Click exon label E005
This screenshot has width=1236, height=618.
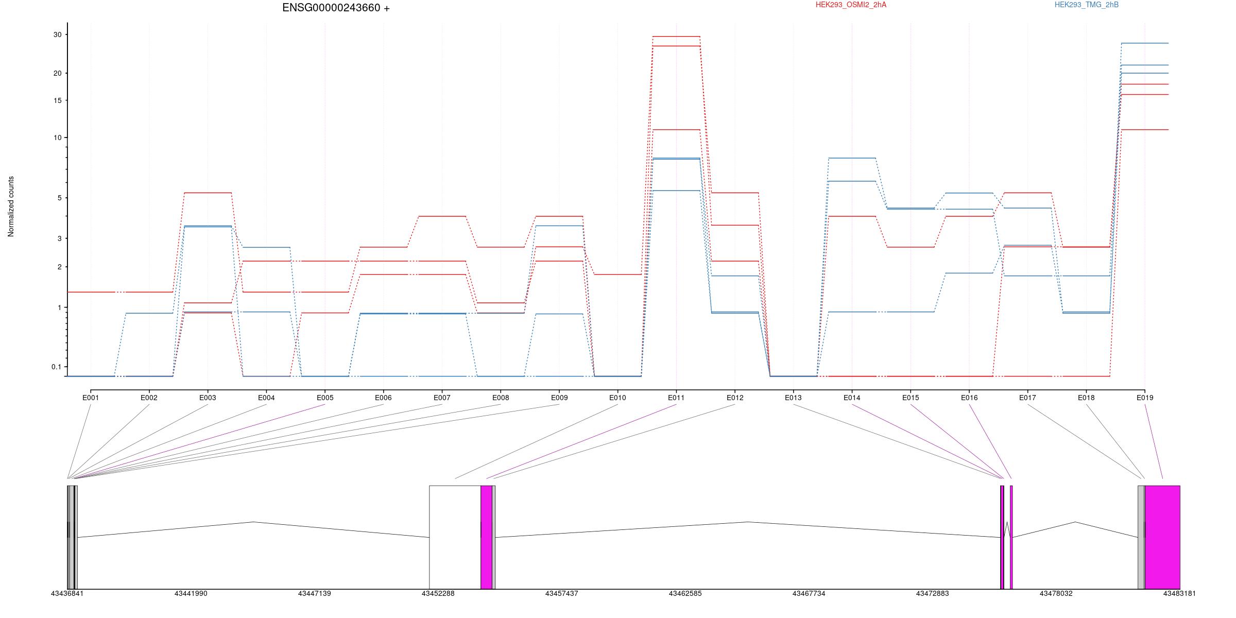click(x=325, y=398)
